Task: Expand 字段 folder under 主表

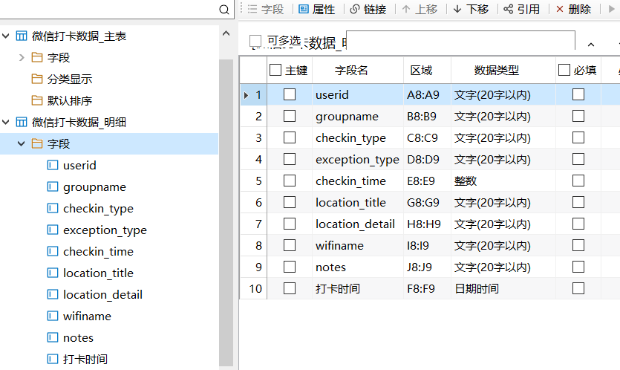Action: click(22, 58)
